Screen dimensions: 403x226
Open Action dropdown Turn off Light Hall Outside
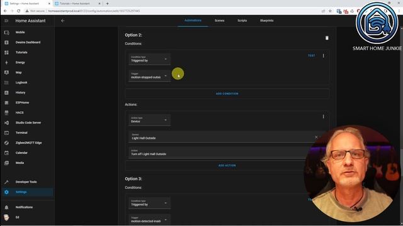224,153
